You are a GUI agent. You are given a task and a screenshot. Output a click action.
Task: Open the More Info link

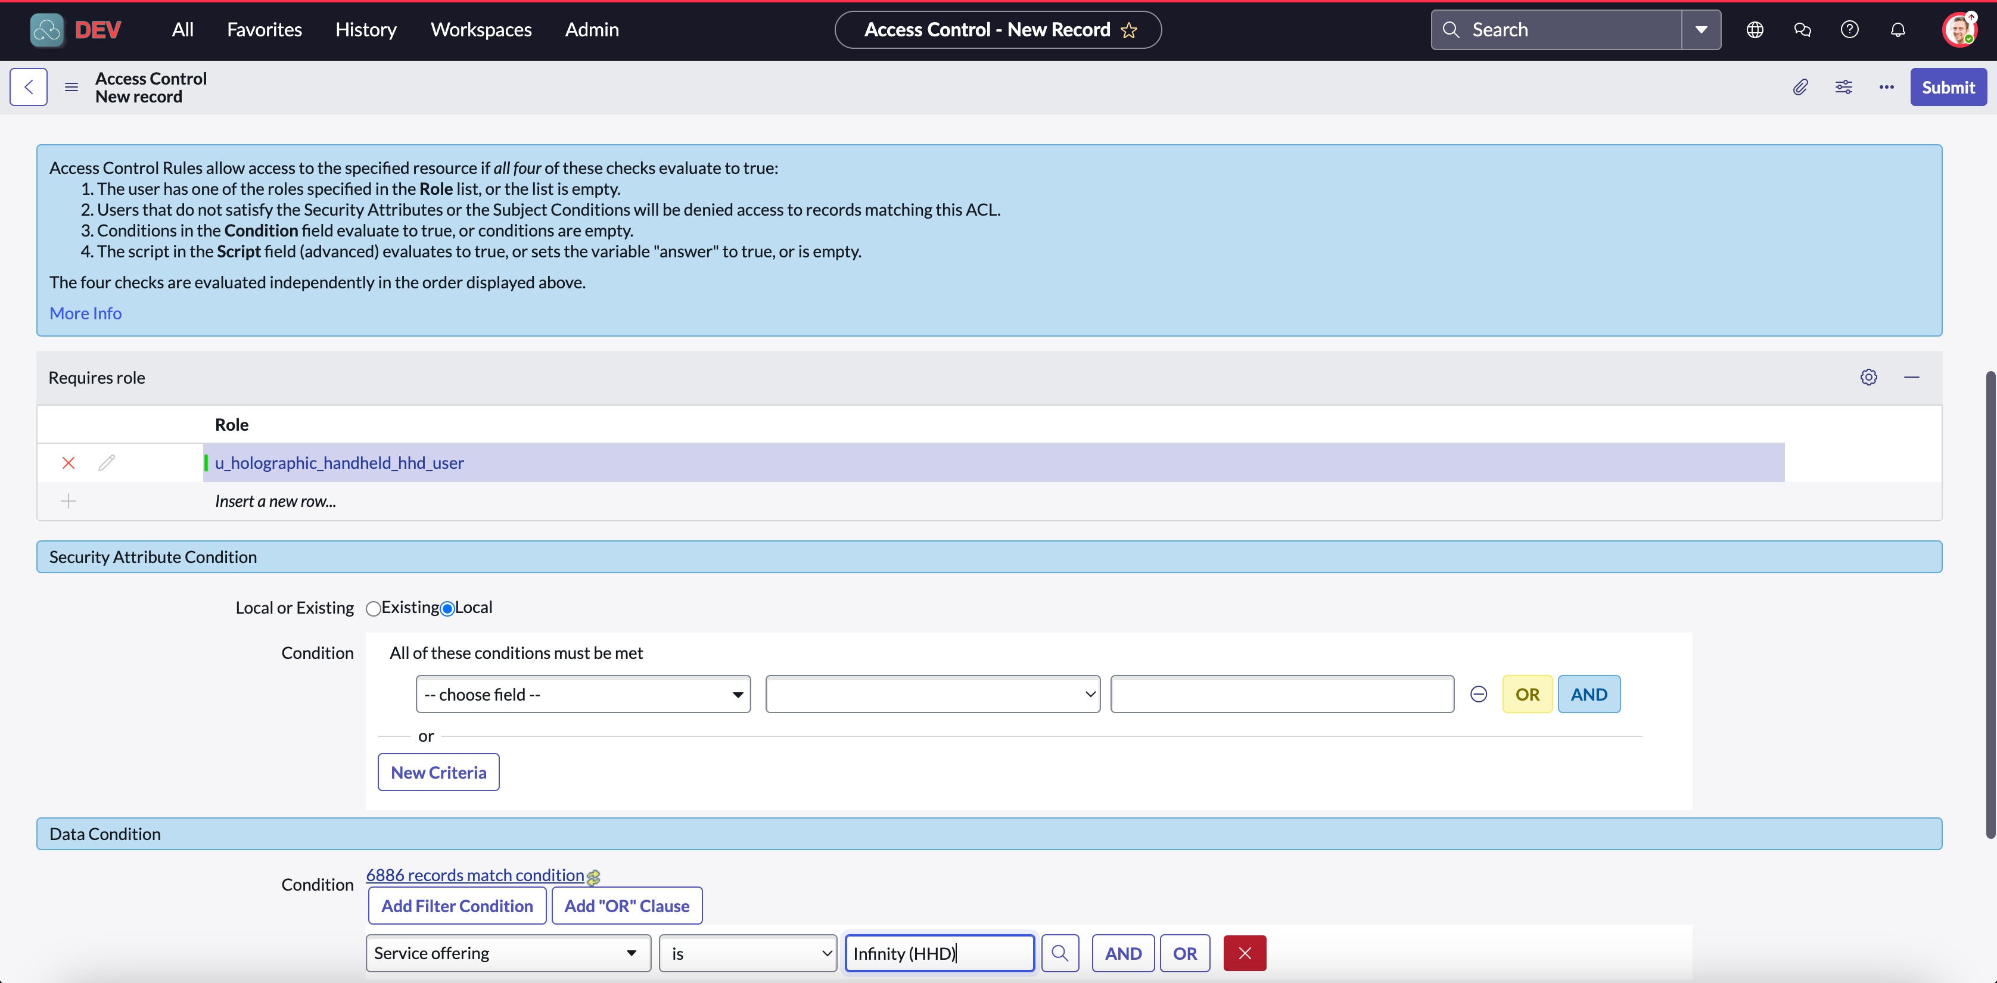85,313
